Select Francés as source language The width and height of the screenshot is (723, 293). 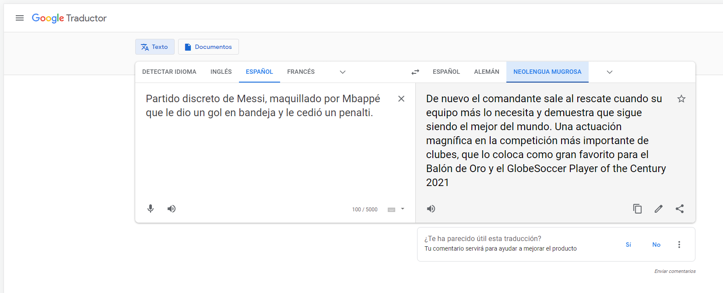(301, 72)
